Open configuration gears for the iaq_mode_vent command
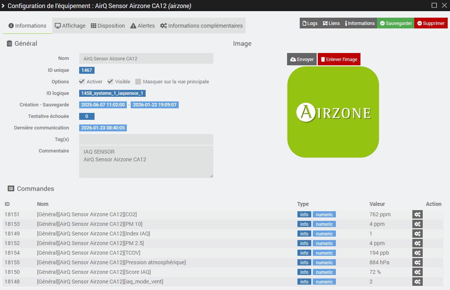Viewport: 450px width, 290px height. click(x=417, y=282)
